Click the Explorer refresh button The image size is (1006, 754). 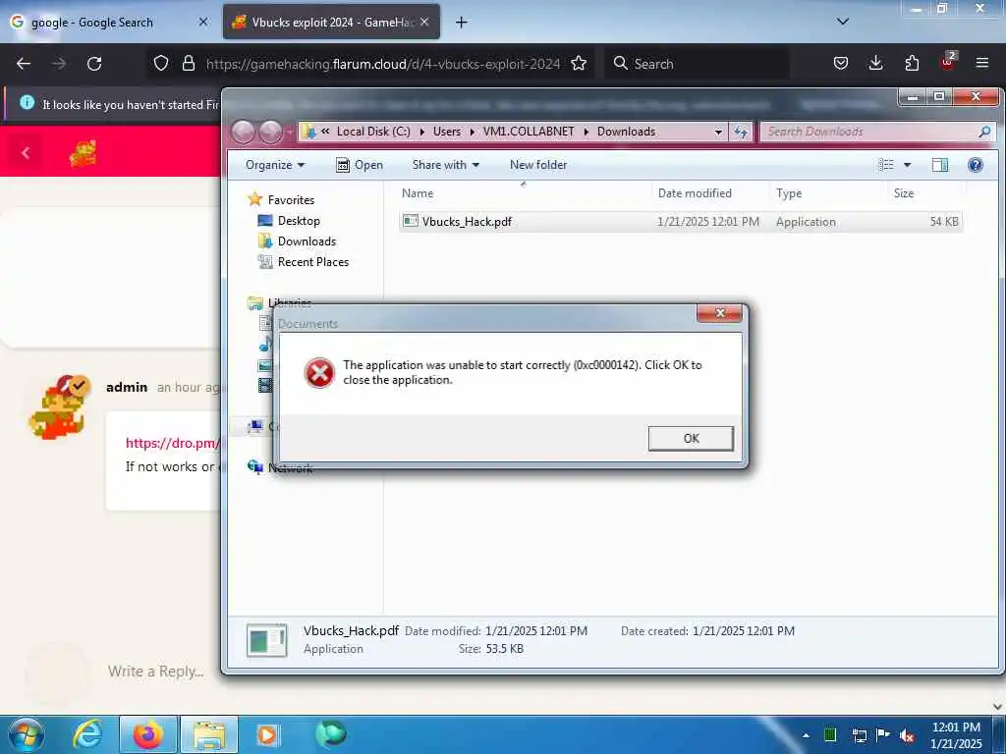click(741, 132)
